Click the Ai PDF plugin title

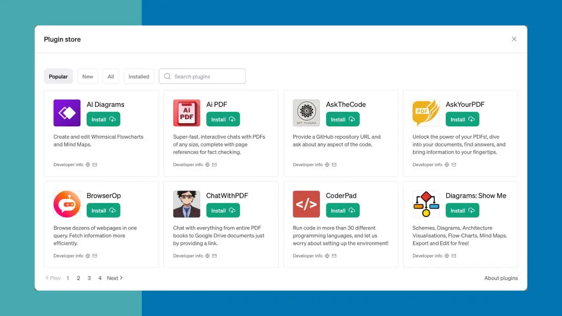click(217, 104)
